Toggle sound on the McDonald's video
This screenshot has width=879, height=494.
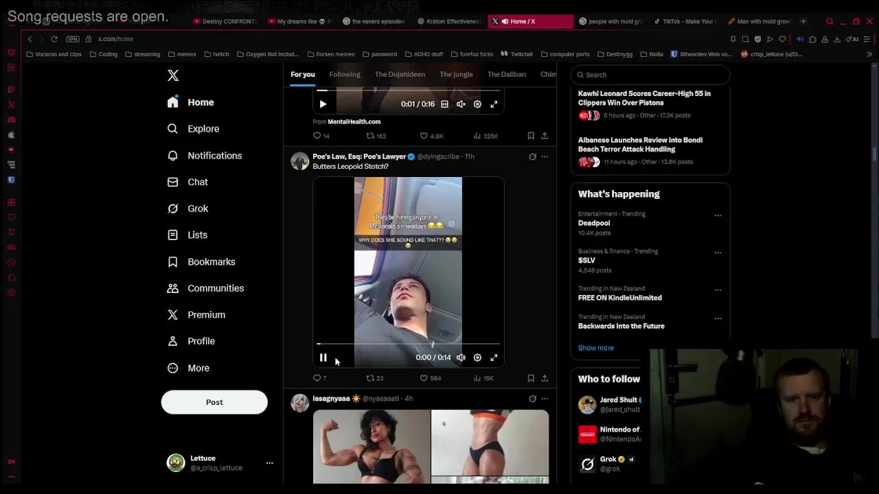click(461, 357)
